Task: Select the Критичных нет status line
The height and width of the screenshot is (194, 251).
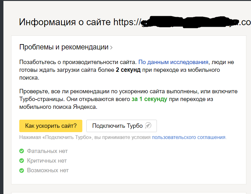Action: tap(47, 161)
